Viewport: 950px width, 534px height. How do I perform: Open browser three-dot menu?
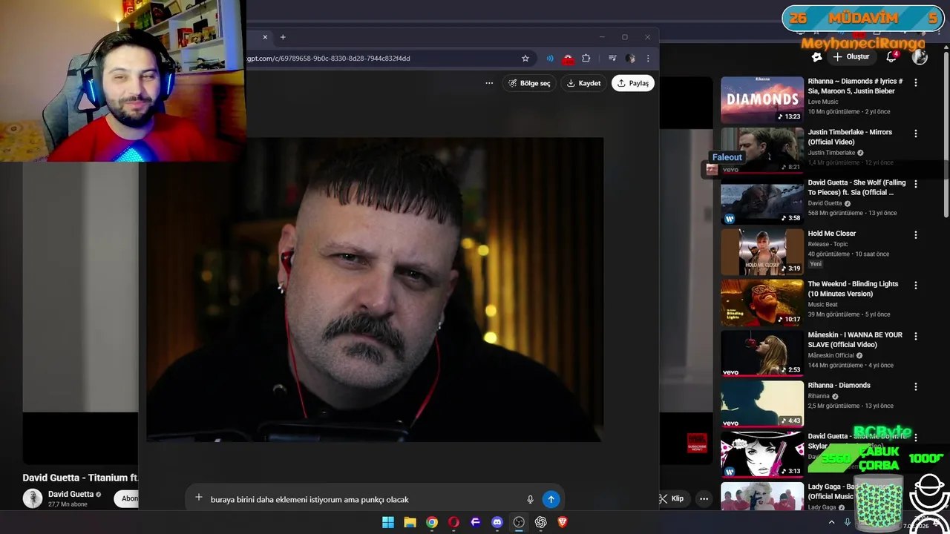648,59
